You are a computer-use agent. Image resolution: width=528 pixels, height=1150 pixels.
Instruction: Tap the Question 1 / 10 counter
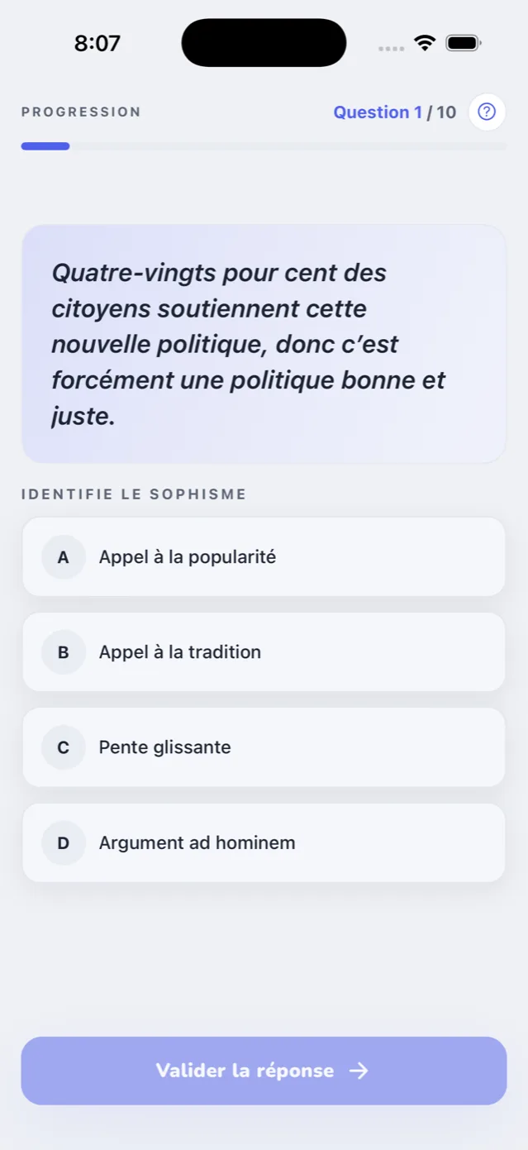point(394,112)
